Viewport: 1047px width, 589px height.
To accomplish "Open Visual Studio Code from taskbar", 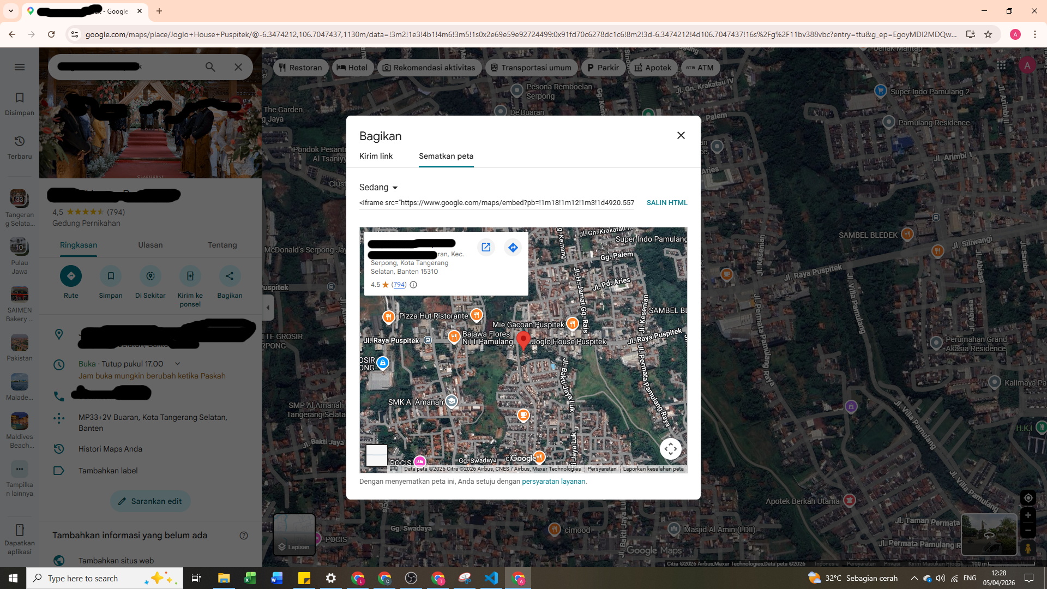I will click(491, 578).
